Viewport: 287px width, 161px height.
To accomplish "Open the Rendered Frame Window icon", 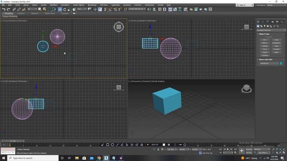I will [x=196, y=9].
